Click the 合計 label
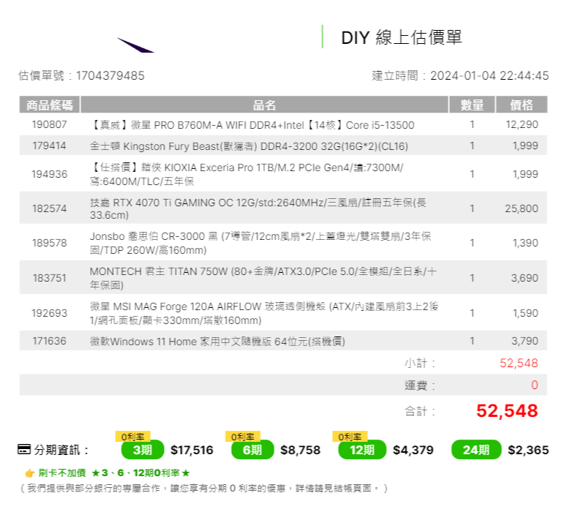Screen dimensions: 567x512 click(x=420, y=411)
